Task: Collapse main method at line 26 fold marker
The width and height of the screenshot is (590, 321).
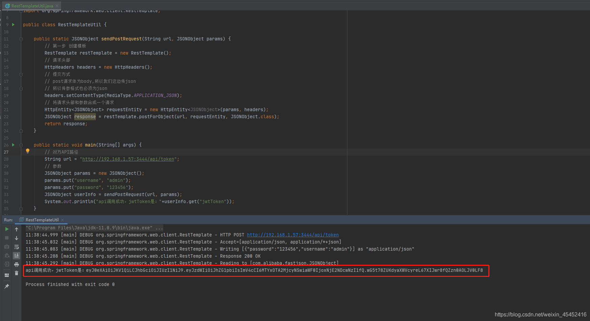Action: 21,145
